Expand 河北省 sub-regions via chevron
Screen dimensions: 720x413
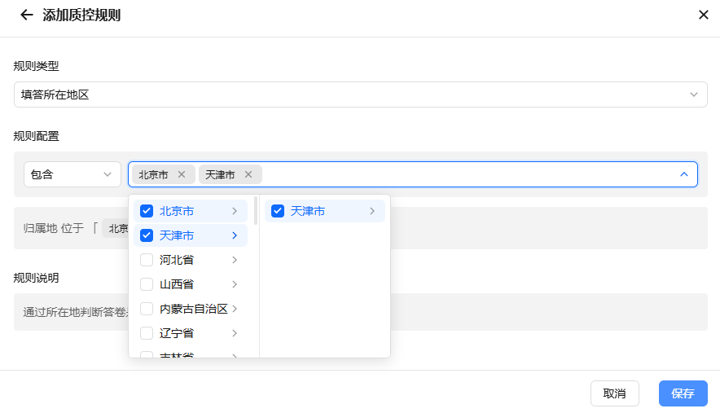[235, 260]
